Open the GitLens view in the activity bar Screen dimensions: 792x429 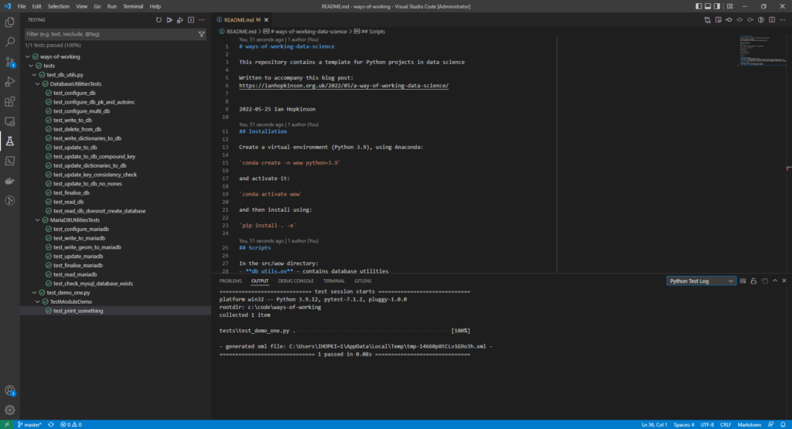click(x=9, y=200)
